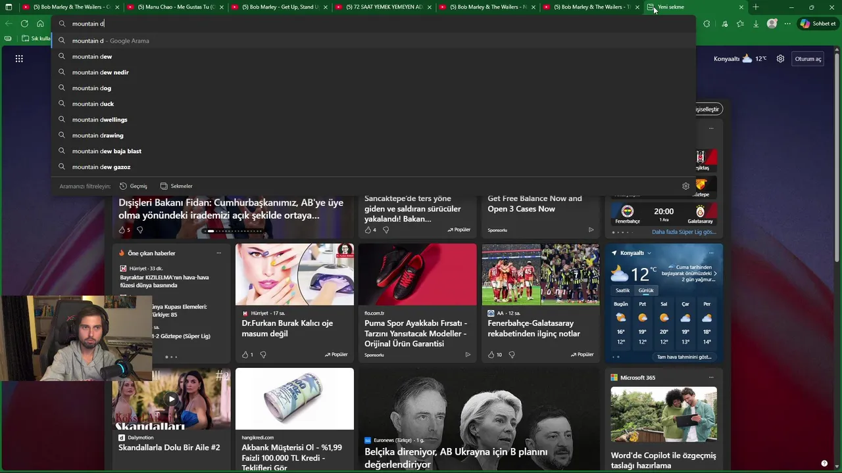Viewport: 842px width, 473px height.
Task: Open the browser three-dots menu
Action: pyautogui.click(x=787, y=24)
